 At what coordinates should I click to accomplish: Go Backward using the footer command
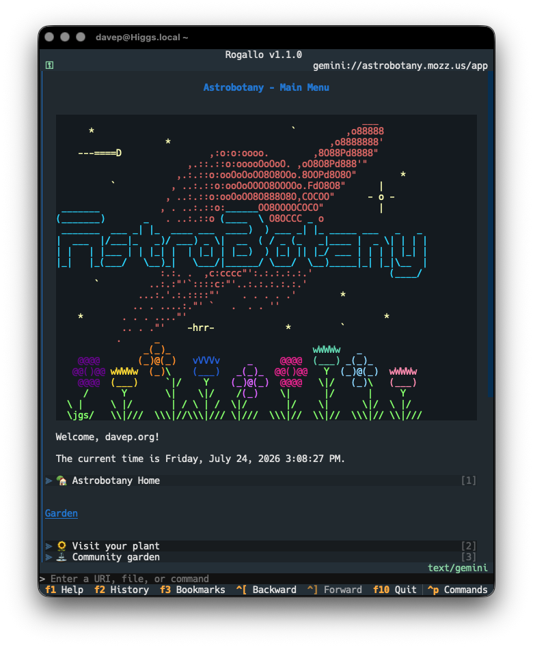[x=266, y=590]
